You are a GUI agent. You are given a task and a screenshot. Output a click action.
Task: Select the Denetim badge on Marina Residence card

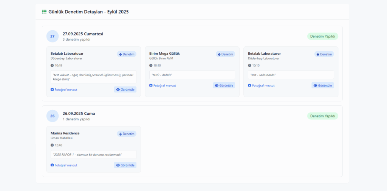pos(127,134)
